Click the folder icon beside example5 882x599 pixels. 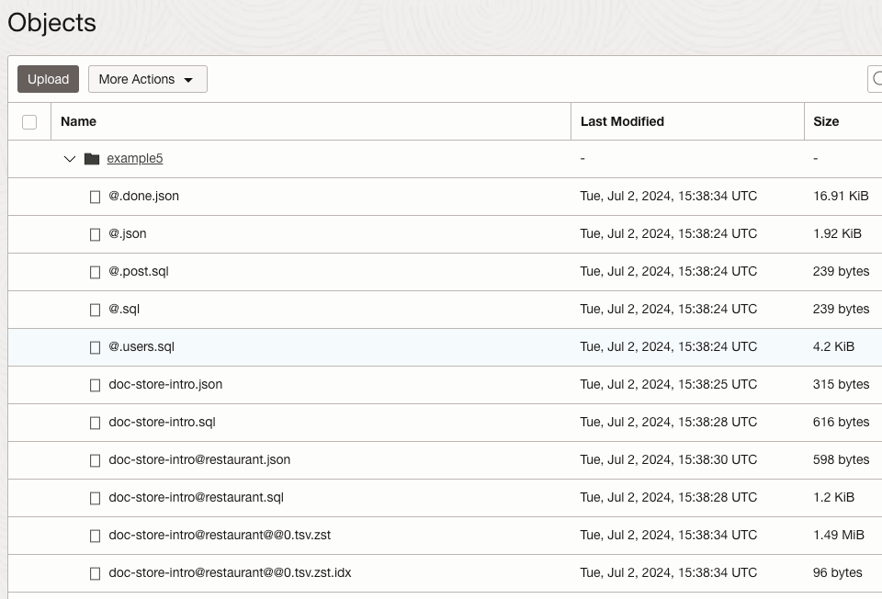pos(91,158)
